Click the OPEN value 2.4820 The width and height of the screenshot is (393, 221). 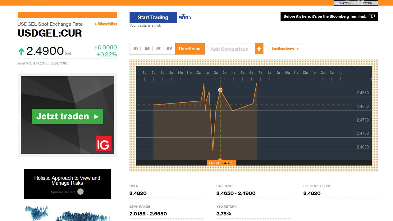pyautogui.click(x=138, y=193)
